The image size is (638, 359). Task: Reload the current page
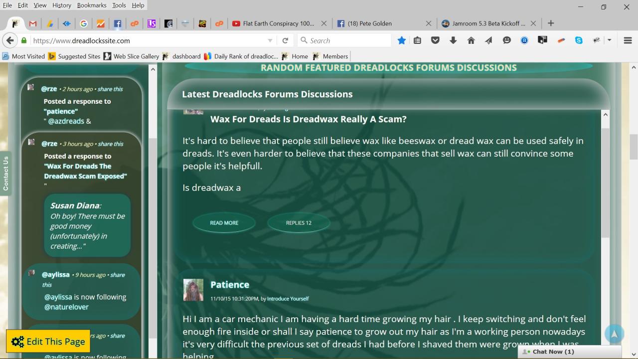click(x=285, y=40)
